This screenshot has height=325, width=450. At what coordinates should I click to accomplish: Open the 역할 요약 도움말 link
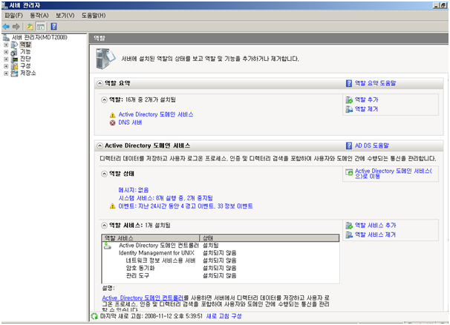[376, 83]
